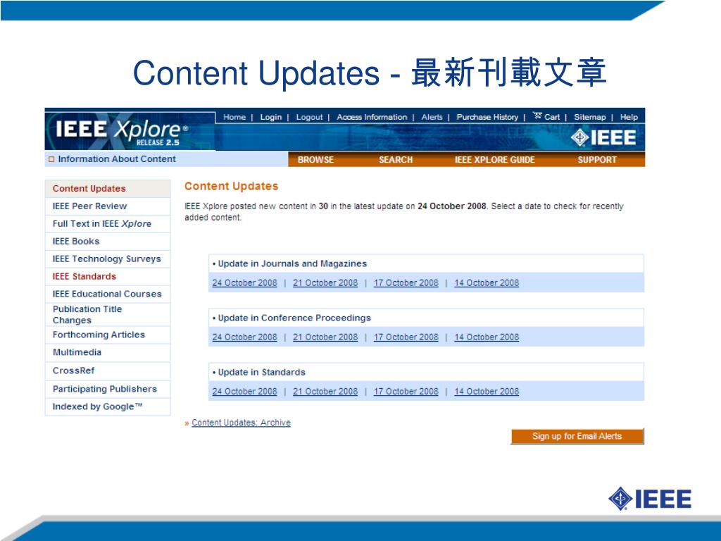The width and height of the screenshot is (721, 541).
Task: Open IEEE Books in the sidebar
Action: pos(108,241)
